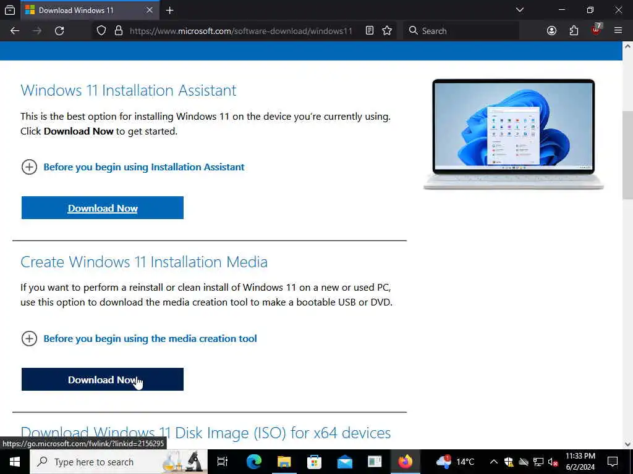The width and height of the screenshot is (633, 474).
Task: Open the Firefox View icon
Action: (10, 10)
